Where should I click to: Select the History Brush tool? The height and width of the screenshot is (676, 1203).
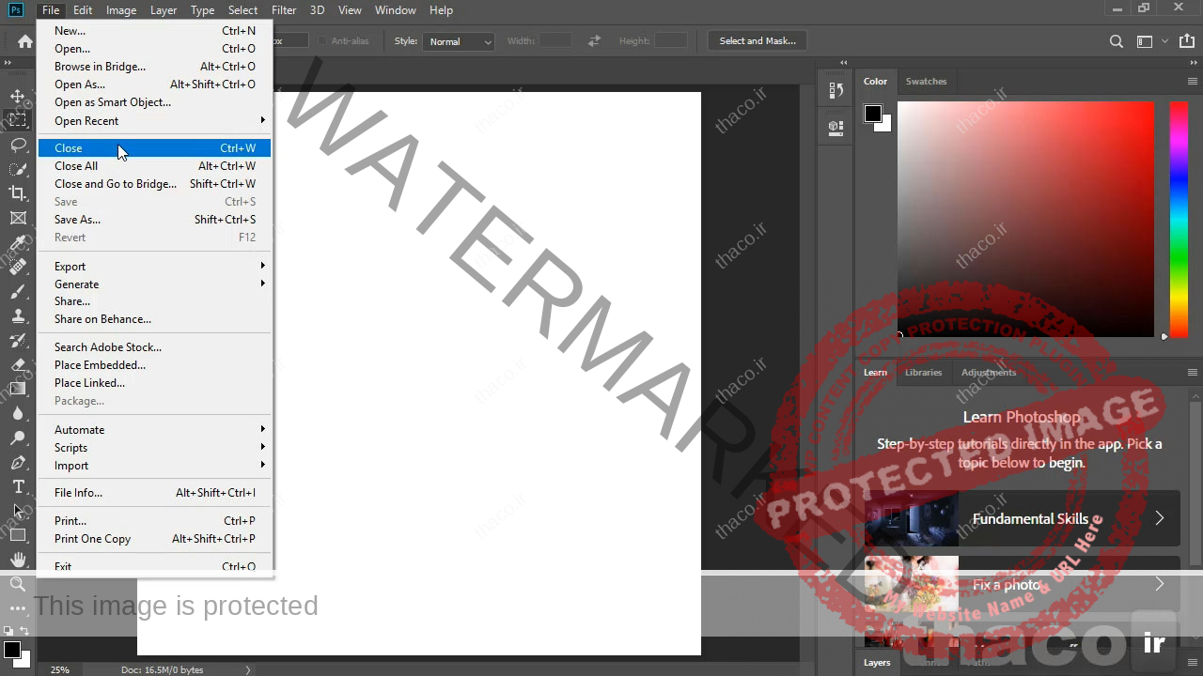click(x=18, y=340)
